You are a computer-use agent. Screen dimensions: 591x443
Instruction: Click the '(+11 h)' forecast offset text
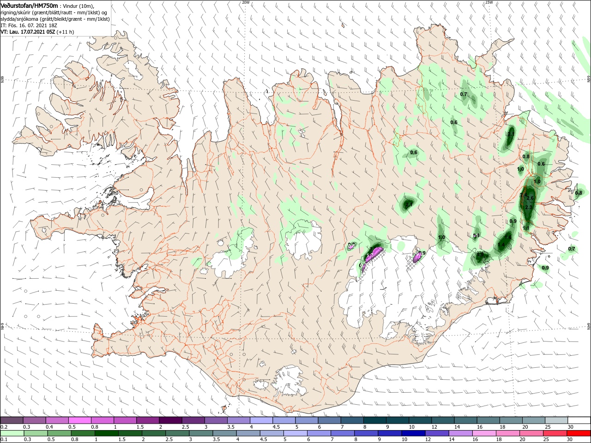coord(66,32)
